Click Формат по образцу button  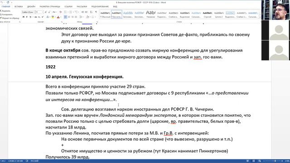click(x=10, y=18)
